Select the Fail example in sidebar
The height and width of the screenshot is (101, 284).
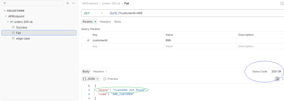click(x=39, y=33)
